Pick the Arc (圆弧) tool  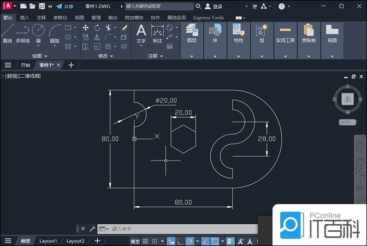pyautogui.click(x=55, y=33)
